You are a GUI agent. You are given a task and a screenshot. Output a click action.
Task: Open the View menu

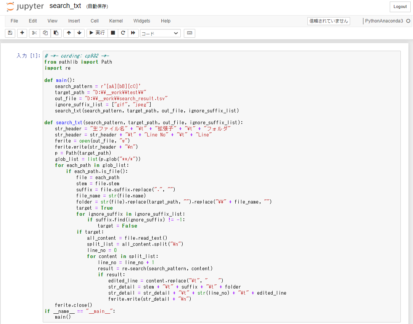pyautogui.click(x=52, y=21)
